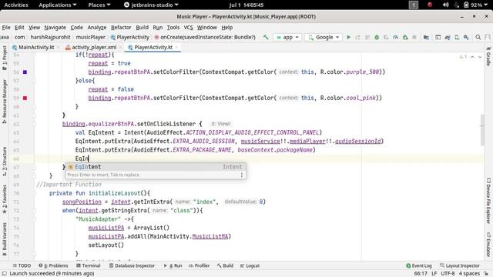
Task: Open the Layout window icon in toolbar
Action: [438, 37]
